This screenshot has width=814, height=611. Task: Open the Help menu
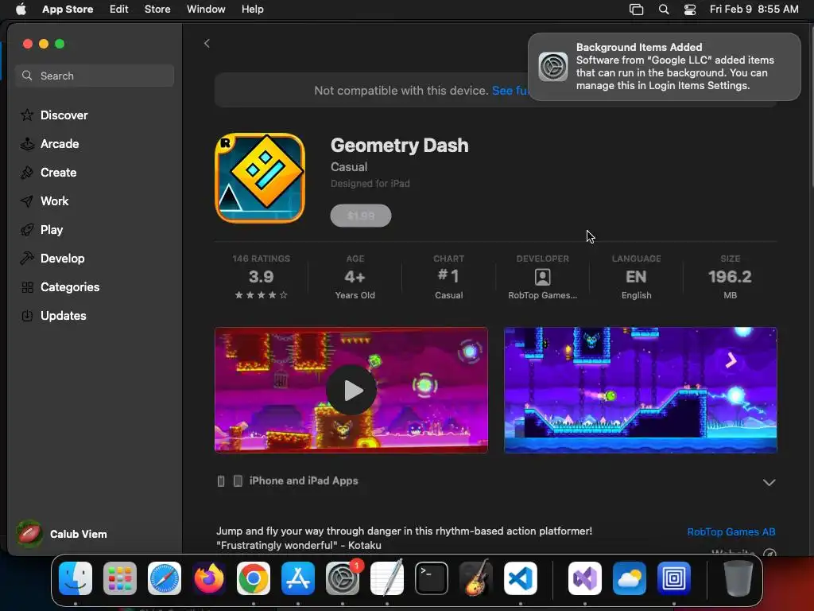252,10
